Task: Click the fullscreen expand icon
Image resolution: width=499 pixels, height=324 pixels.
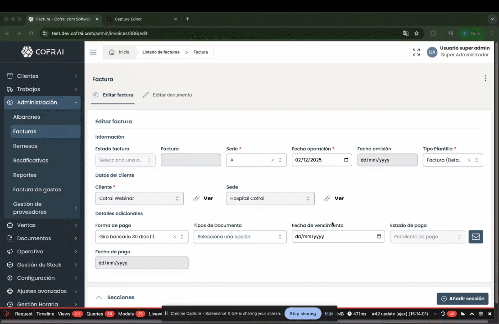Action: point(416,52)
